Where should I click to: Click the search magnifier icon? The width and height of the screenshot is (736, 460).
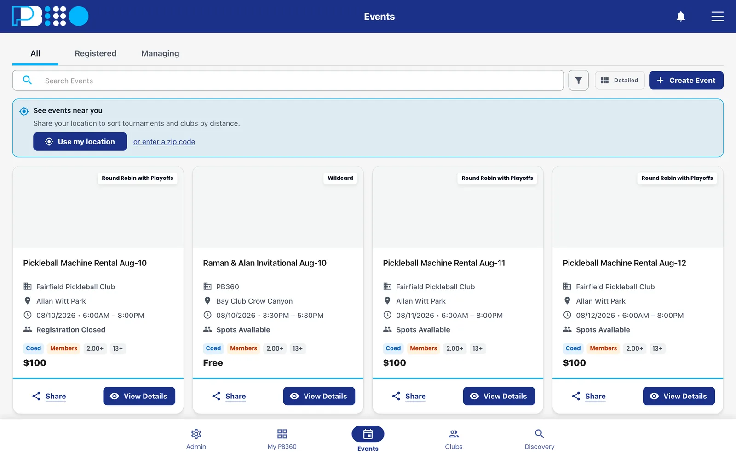tap(28, 80)
